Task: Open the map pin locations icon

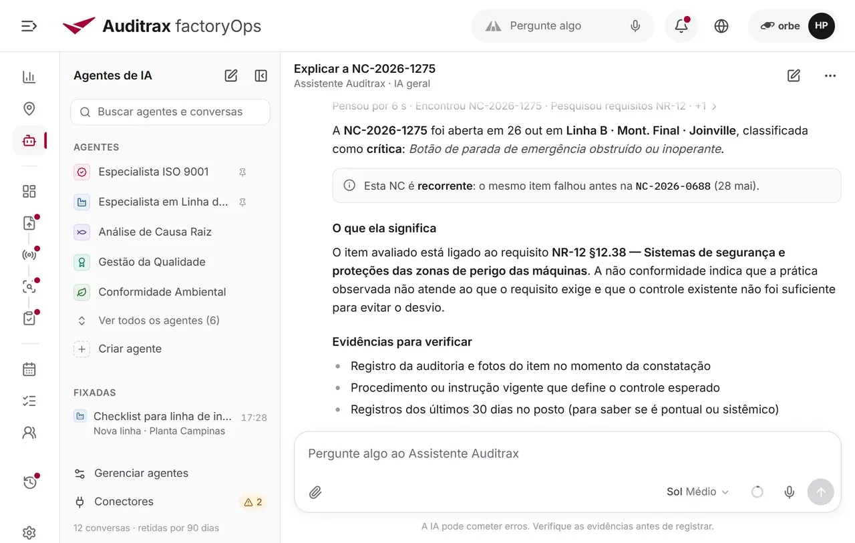Action: pyautogui.click(x=29, y=109)
